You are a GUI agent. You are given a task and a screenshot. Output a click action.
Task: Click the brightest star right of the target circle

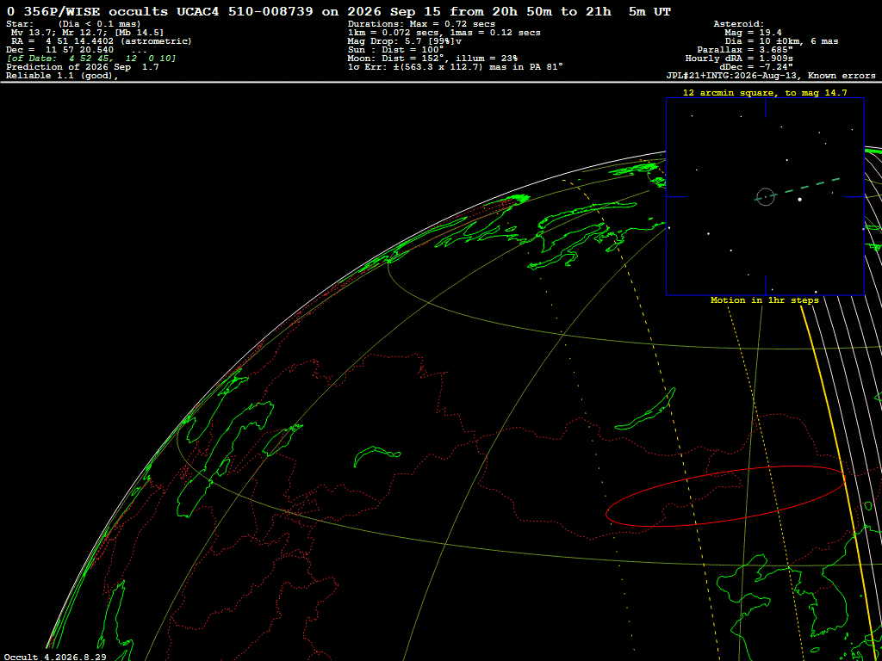[799, 199]
